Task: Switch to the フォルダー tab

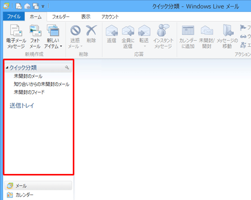Action: point(61,16)
